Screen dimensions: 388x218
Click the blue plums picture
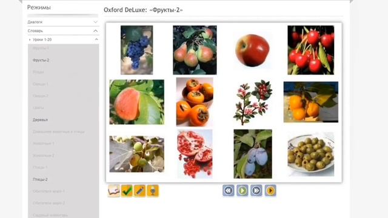pos(253,154)
